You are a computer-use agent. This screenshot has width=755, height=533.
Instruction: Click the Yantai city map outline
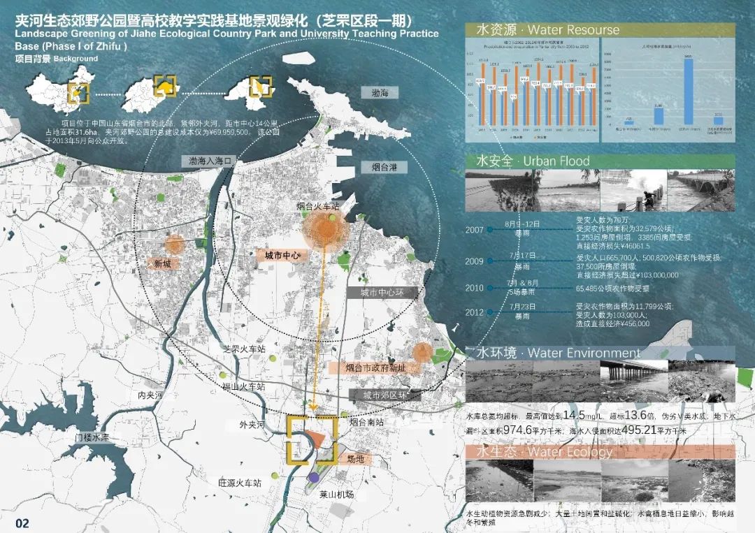[250, 92]
